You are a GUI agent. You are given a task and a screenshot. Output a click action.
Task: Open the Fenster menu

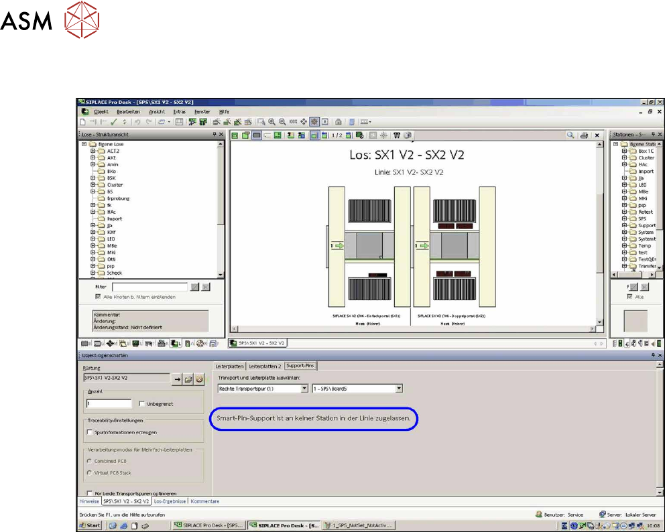pyautogui.click(x=202, y=112)
